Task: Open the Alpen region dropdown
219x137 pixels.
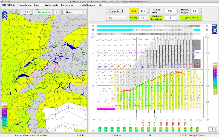Action: (x=74, y=12)
